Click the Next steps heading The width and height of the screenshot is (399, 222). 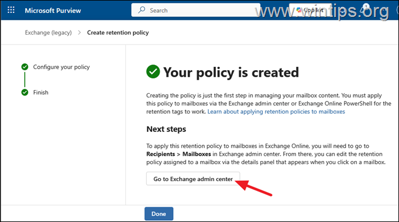tap(166, 129)
